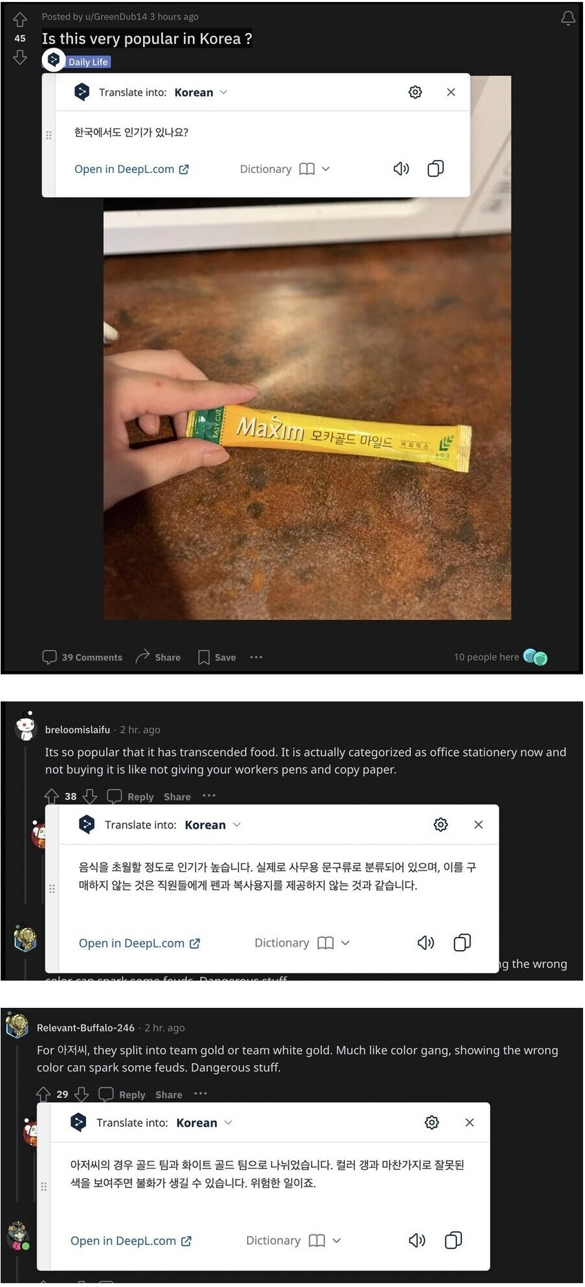This screenshot has height=1287, width=585.
Task: Downvote the post with 45 points
Action: (20, 57)
